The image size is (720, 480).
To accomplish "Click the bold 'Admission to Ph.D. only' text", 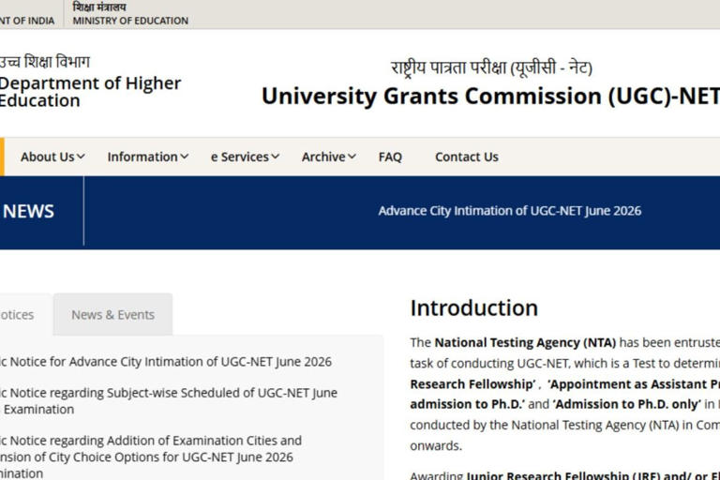I will click(x=627, y=404).
